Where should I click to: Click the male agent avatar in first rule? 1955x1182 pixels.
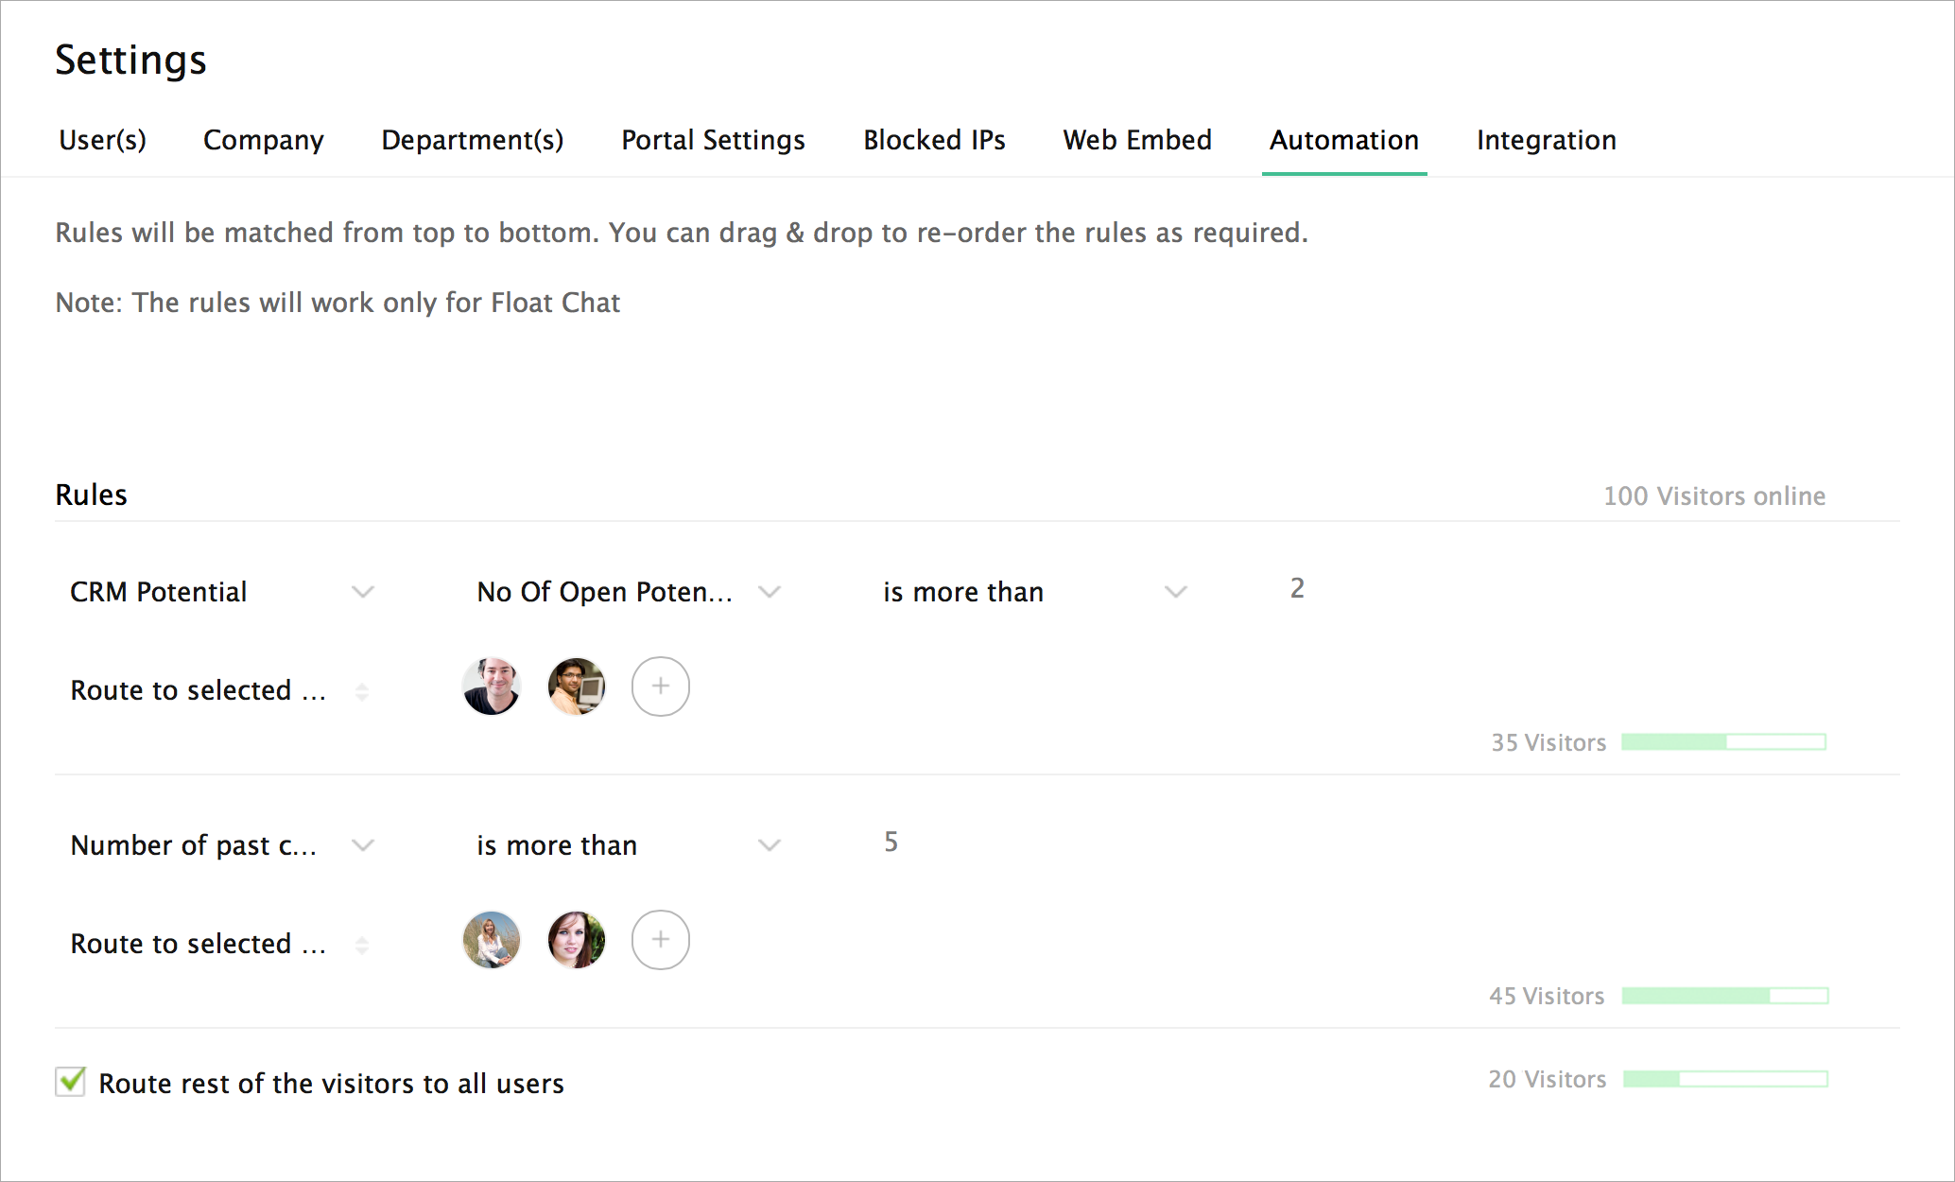click(x=492, y=687)
